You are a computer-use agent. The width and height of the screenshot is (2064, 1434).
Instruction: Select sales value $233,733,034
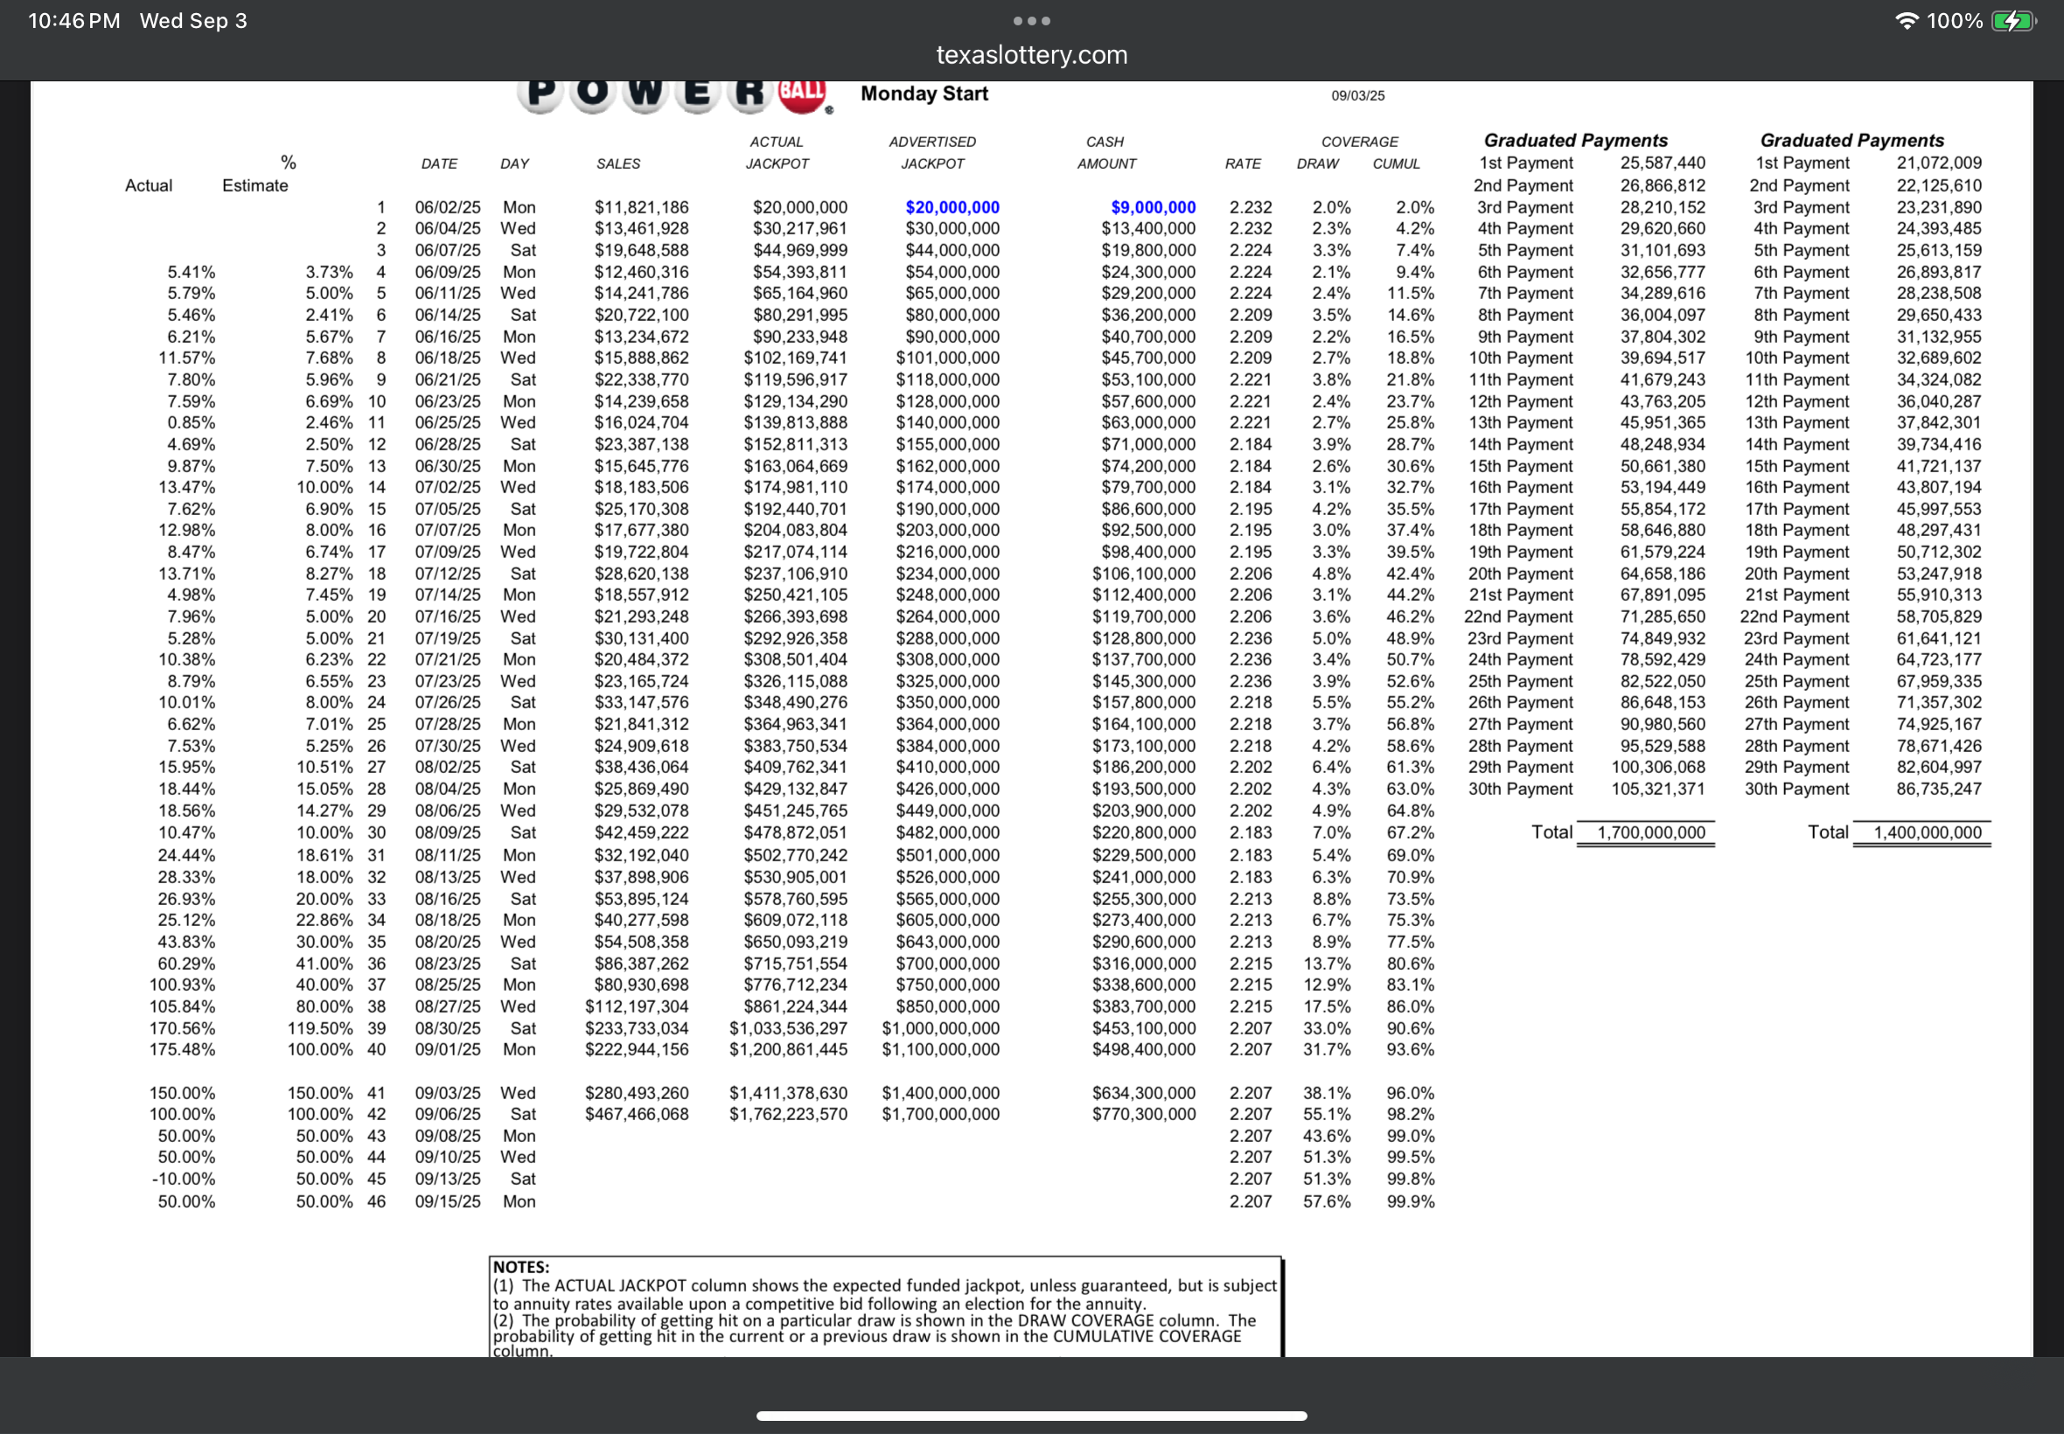[x=637, y=1029]
